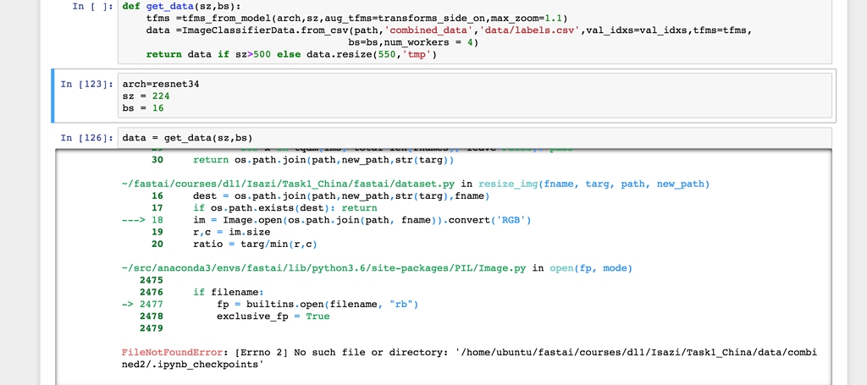
Task: Select the cell via In [126] prompt
Action: pyautogui.click(x=85, y=137)
